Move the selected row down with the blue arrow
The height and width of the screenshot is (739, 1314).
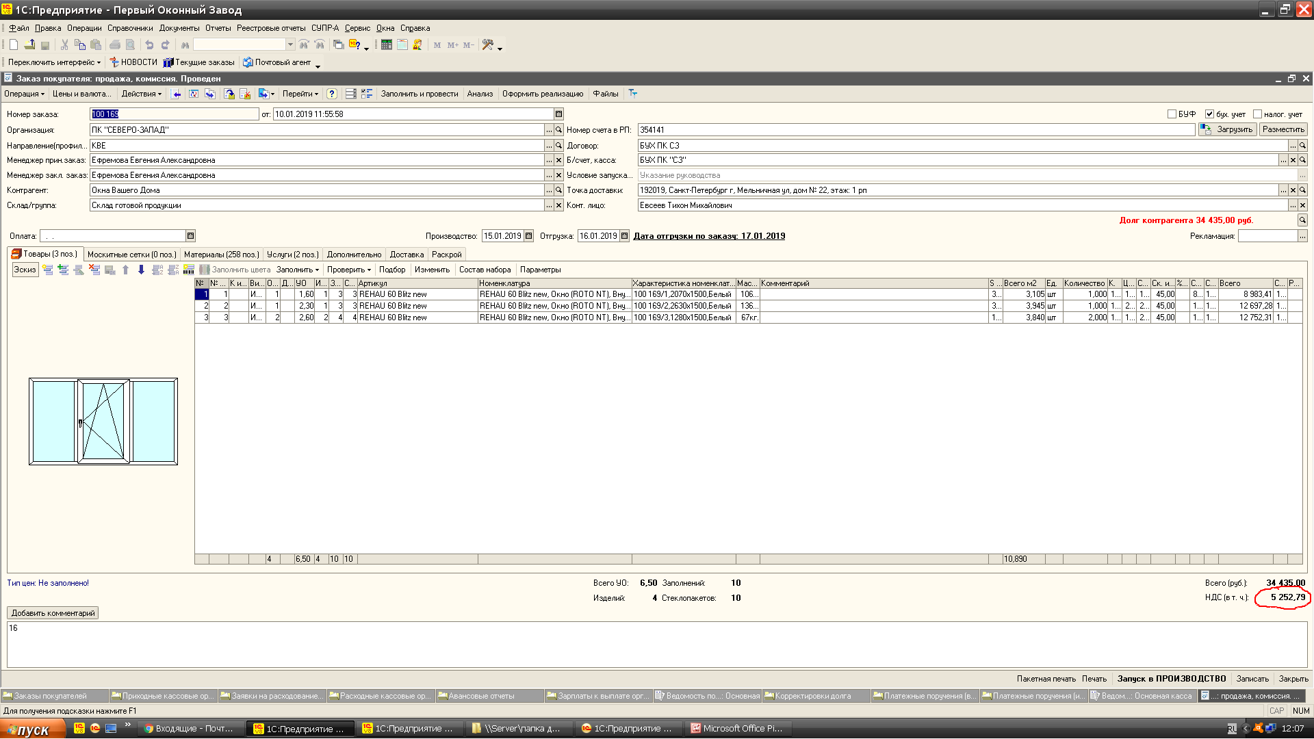tap(141, 270)
